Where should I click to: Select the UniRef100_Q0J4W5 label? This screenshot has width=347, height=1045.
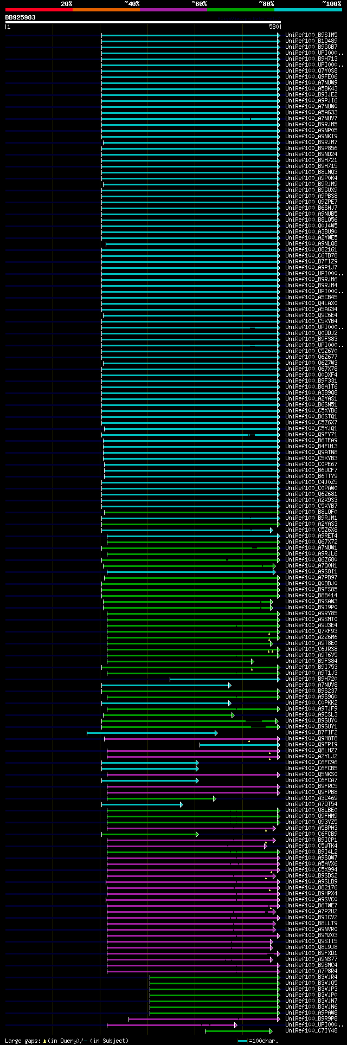pyautogui.click(x=311, y=225)
